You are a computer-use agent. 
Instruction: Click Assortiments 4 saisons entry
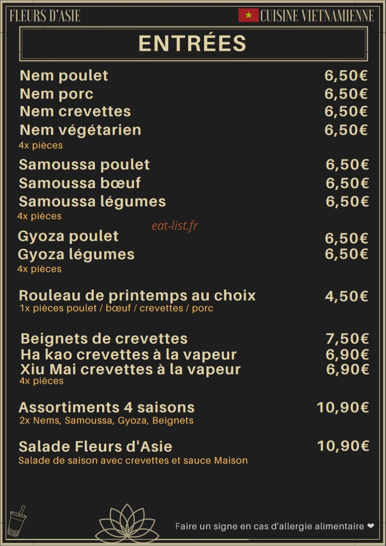pos(107,407)
